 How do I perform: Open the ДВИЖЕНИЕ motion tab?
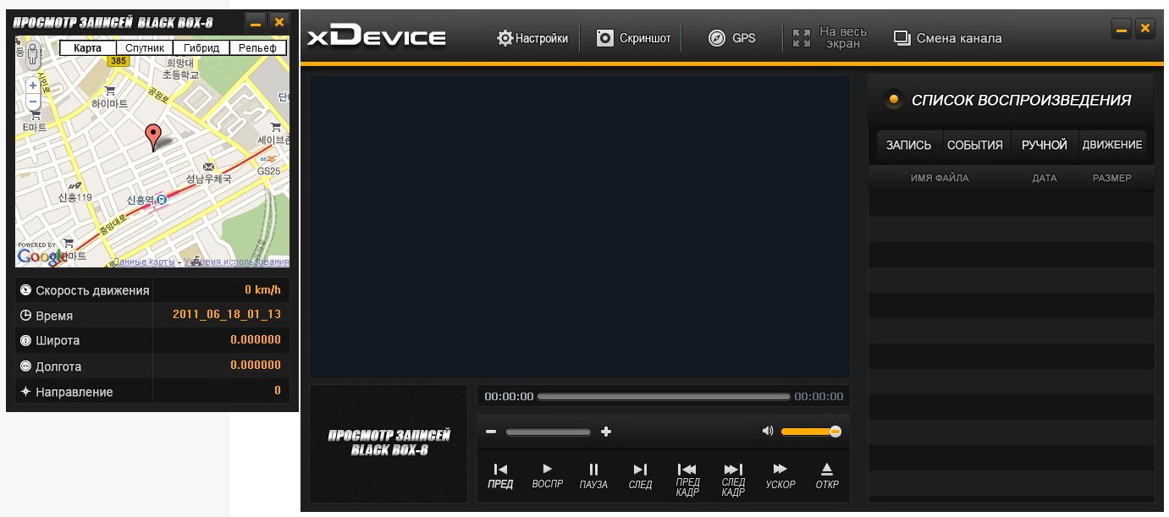(1112, 145)
